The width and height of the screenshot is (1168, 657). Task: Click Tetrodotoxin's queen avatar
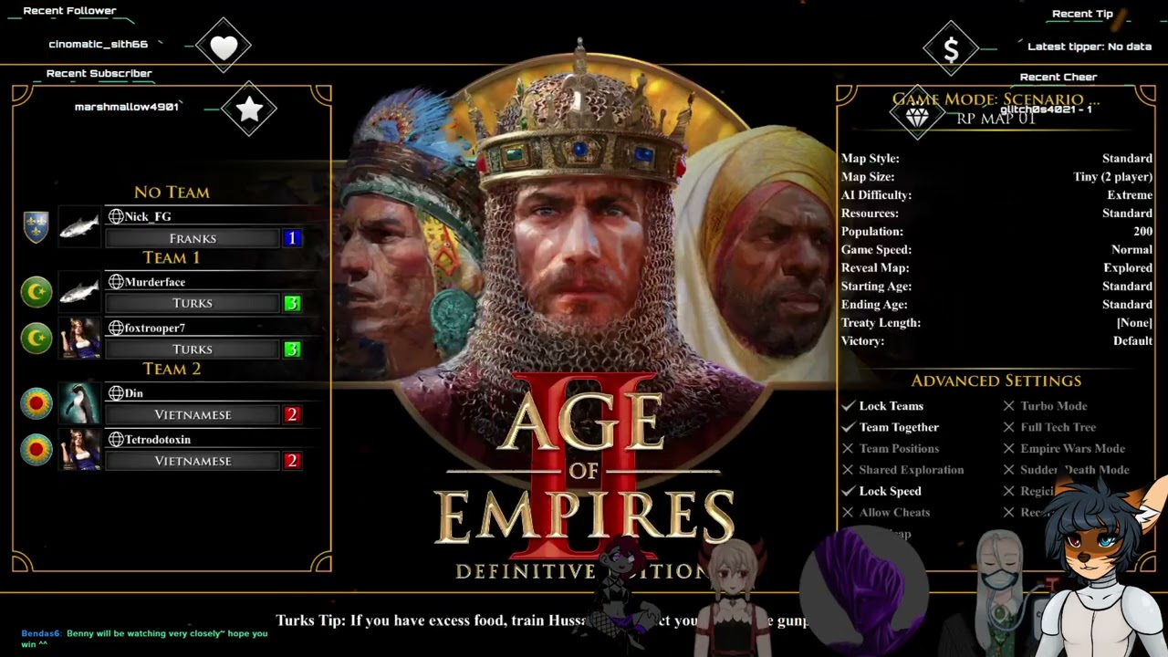pyautogui.click(x=79, y=450)
